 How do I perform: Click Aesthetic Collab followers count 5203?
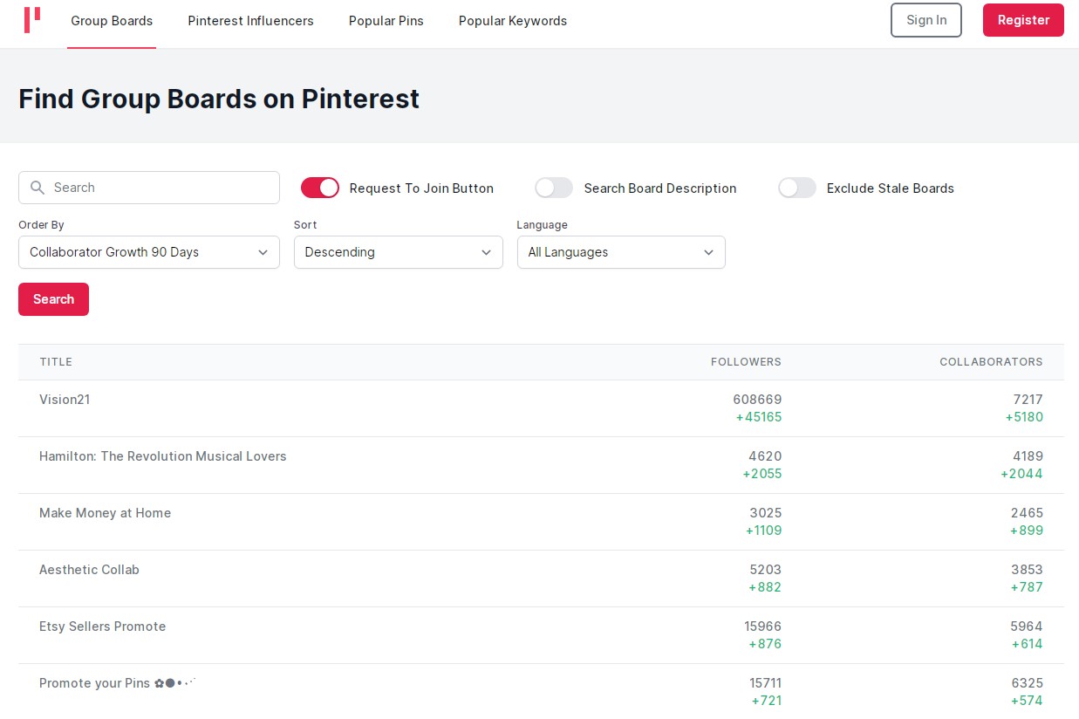[x=766, y=570]
